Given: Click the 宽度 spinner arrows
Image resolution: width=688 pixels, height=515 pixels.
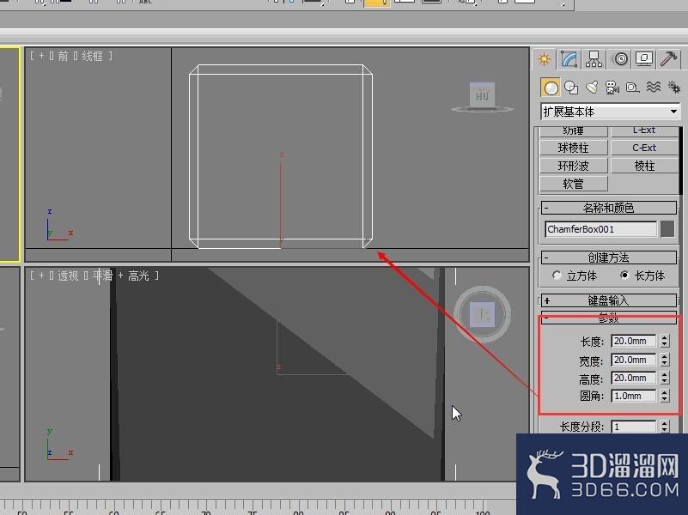Looking at the screenshot, I should [x=665, y=360].
